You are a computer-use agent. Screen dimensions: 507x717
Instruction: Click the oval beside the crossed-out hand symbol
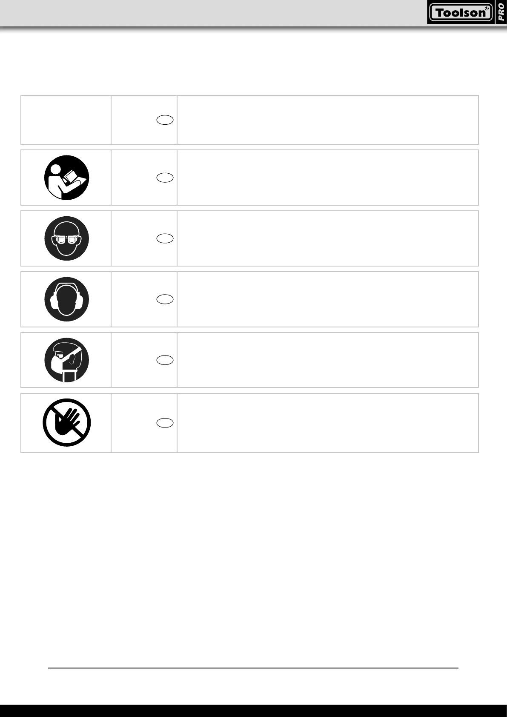point(165,423)
